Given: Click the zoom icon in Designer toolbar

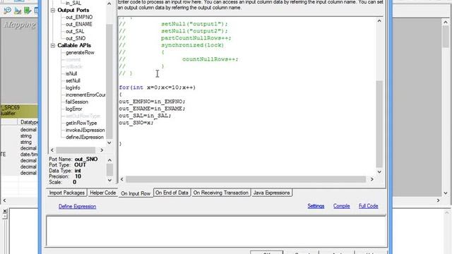Looking at the screenshot, I should [7, 11].
